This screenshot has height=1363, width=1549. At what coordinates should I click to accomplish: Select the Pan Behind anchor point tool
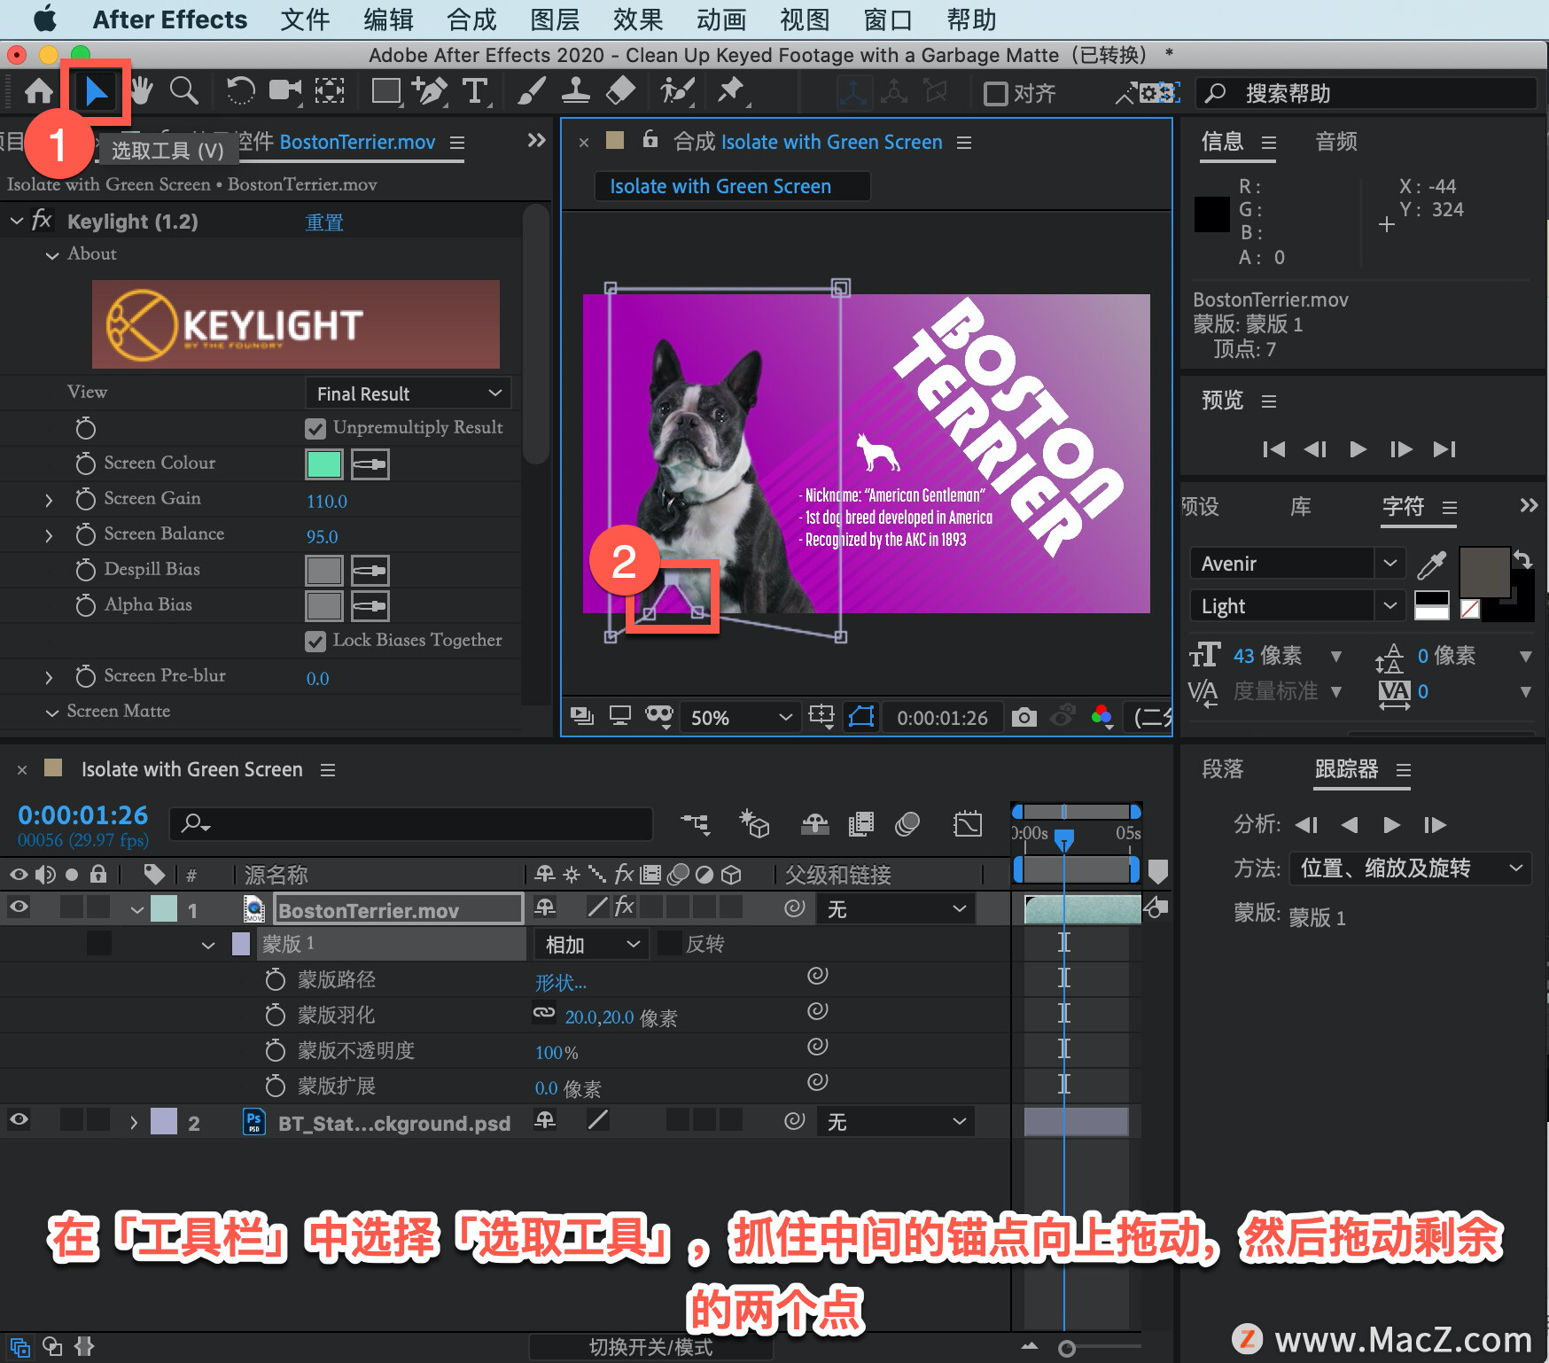(x=330, y=90)
